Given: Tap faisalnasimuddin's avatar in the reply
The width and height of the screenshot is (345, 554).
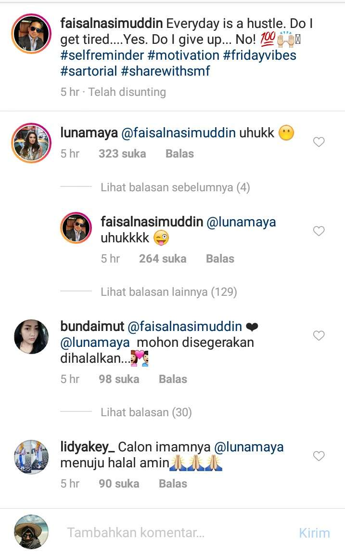Looking at the screenshot, I should [76, 228].
